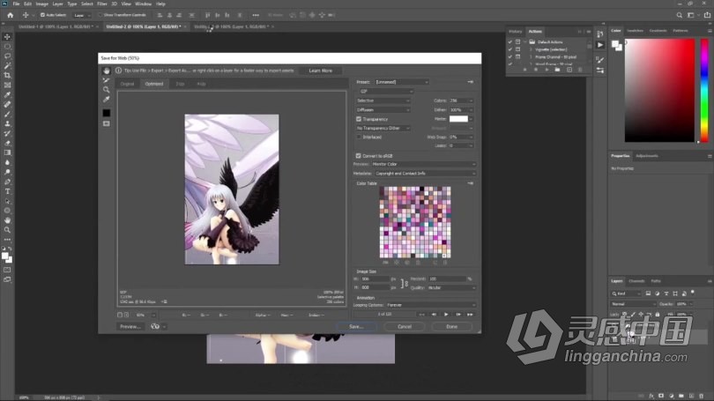The image size is (714, 401).
Task: Open the Diffusion dither dropdown
Action: (383, 109)
